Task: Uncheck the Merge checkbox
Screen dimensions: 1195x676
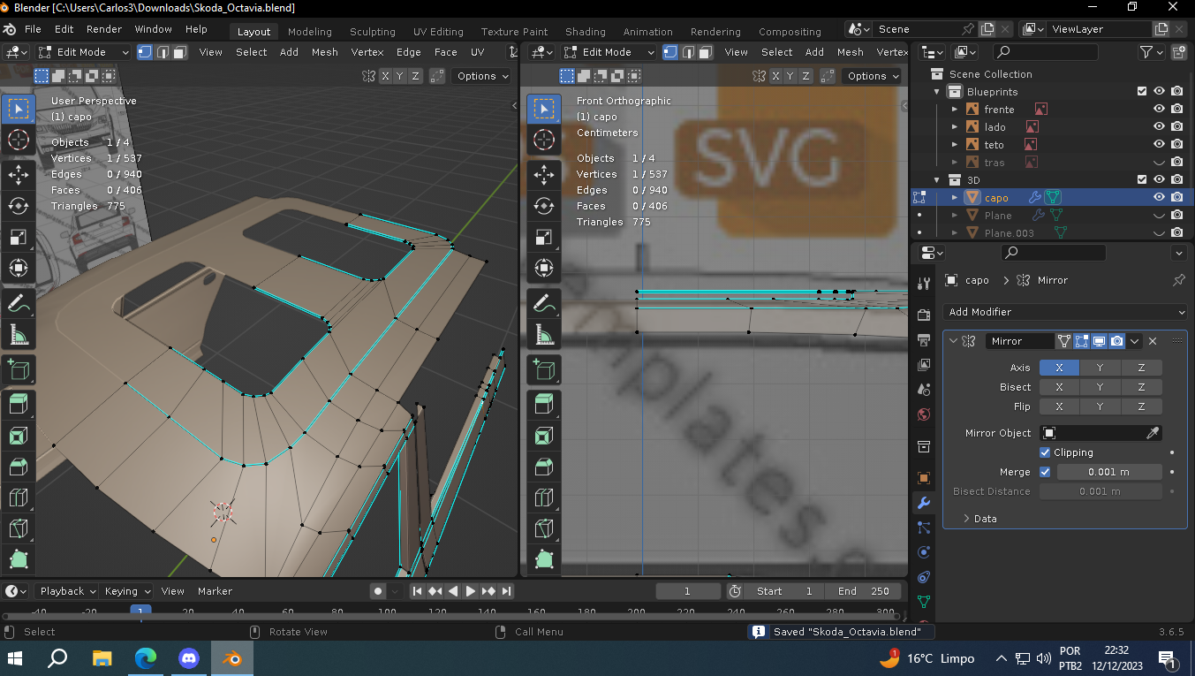Action: coord(1045,472)
